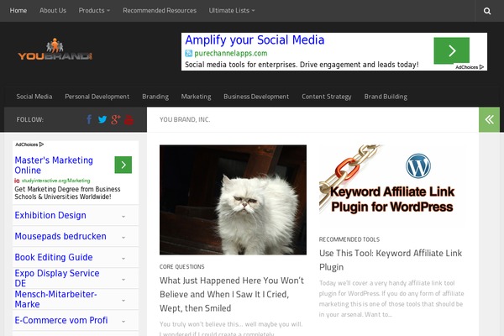Collapse sidebar with green double-arrow icon

tap(489, 119)
